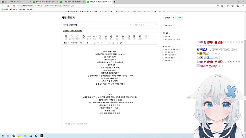The width and height of the screenshot is (246, 138).
Task: Add a poll with the vote icon
Action: pos(123,37)
